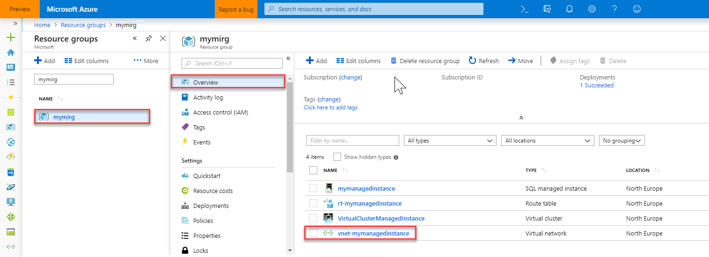Open Virtual networks icon in sidebar
This screenshot has height=257, width=709.
[11, 247]
